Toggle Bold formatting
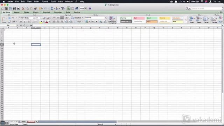Viewport: 224px width, 126px height. click(21, 22)
